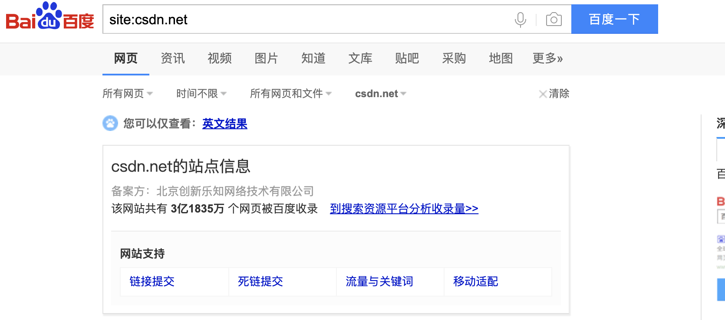Viewport: 725px width, 320px height.
Task: Click the Baidu logo
Action: 50,16
